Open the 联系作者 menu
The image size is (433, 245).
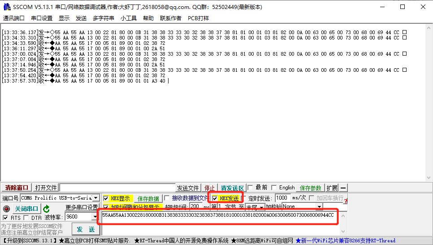coord(171,18)
